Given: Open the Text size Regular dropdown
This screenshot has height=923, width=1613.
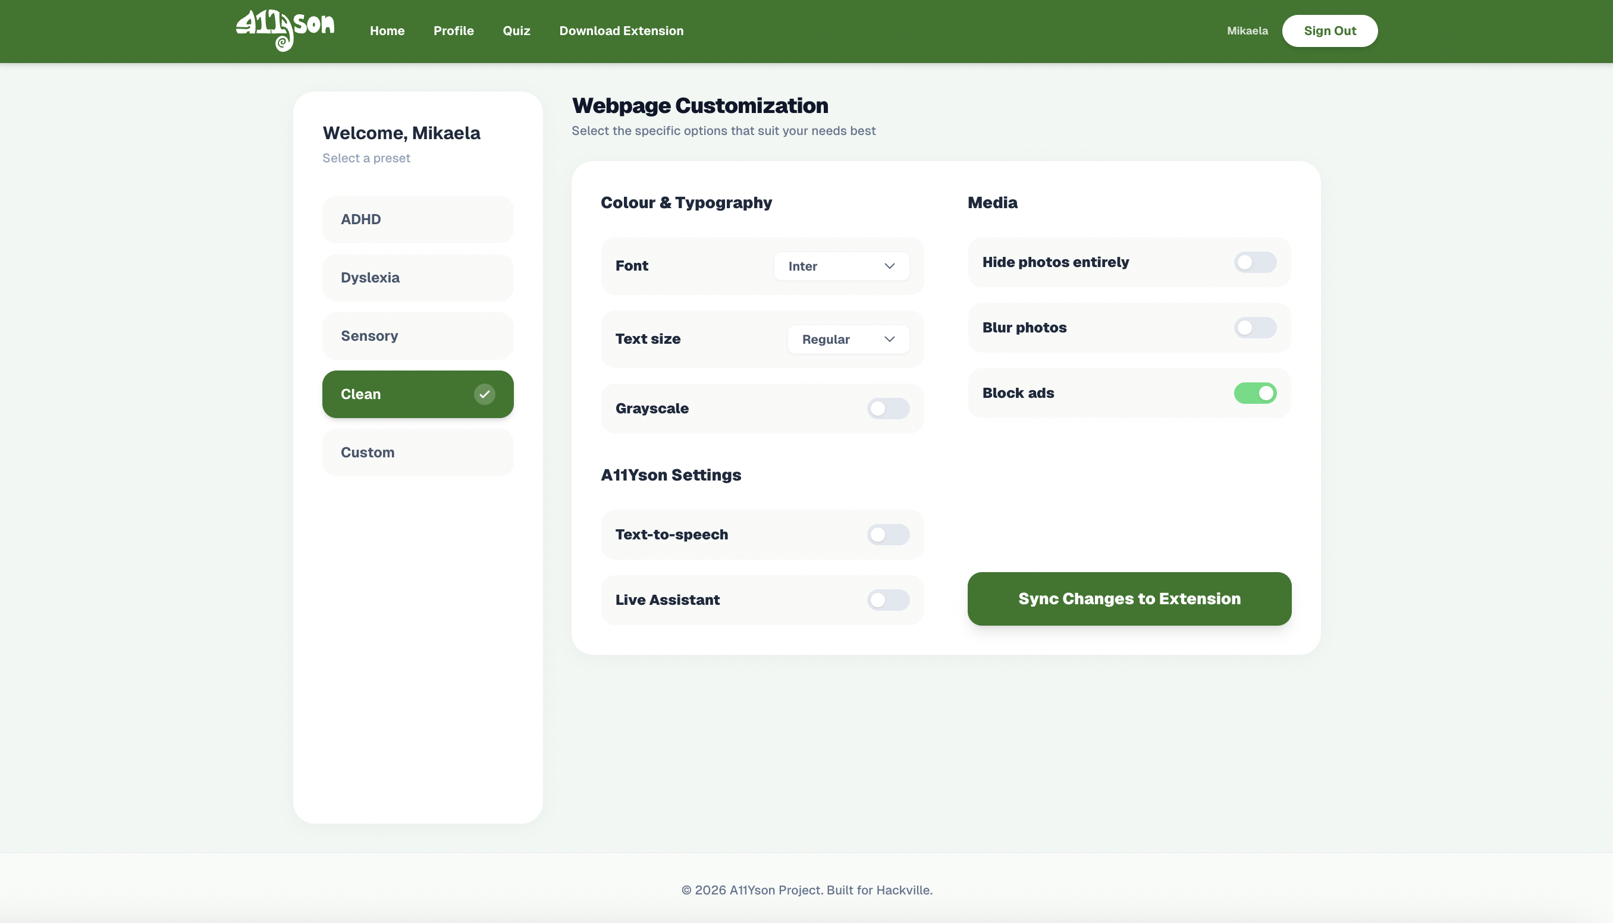Looking at the screenshot, I should 848,339.
